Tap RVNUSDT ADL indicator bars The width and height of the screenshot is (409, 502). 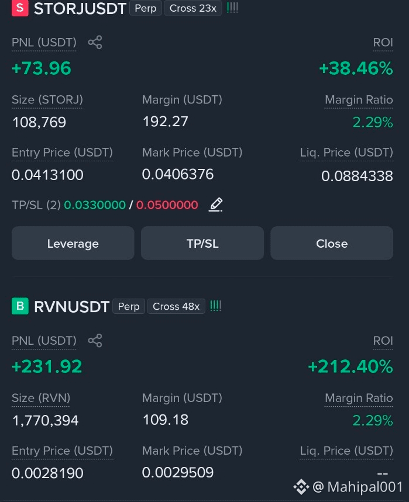pos(215,306)
